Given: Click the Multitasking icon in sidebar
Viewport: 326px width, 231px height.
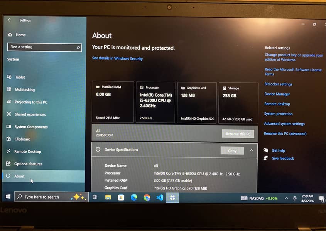Looking at the screenshot, I should click(x=9, y=89).
